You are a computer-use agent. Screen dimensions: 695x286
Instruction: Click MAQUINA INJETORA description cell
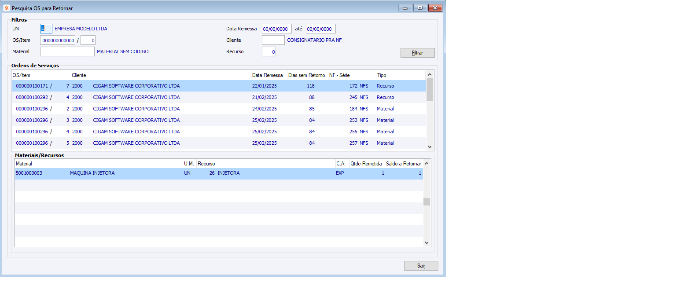92,173
